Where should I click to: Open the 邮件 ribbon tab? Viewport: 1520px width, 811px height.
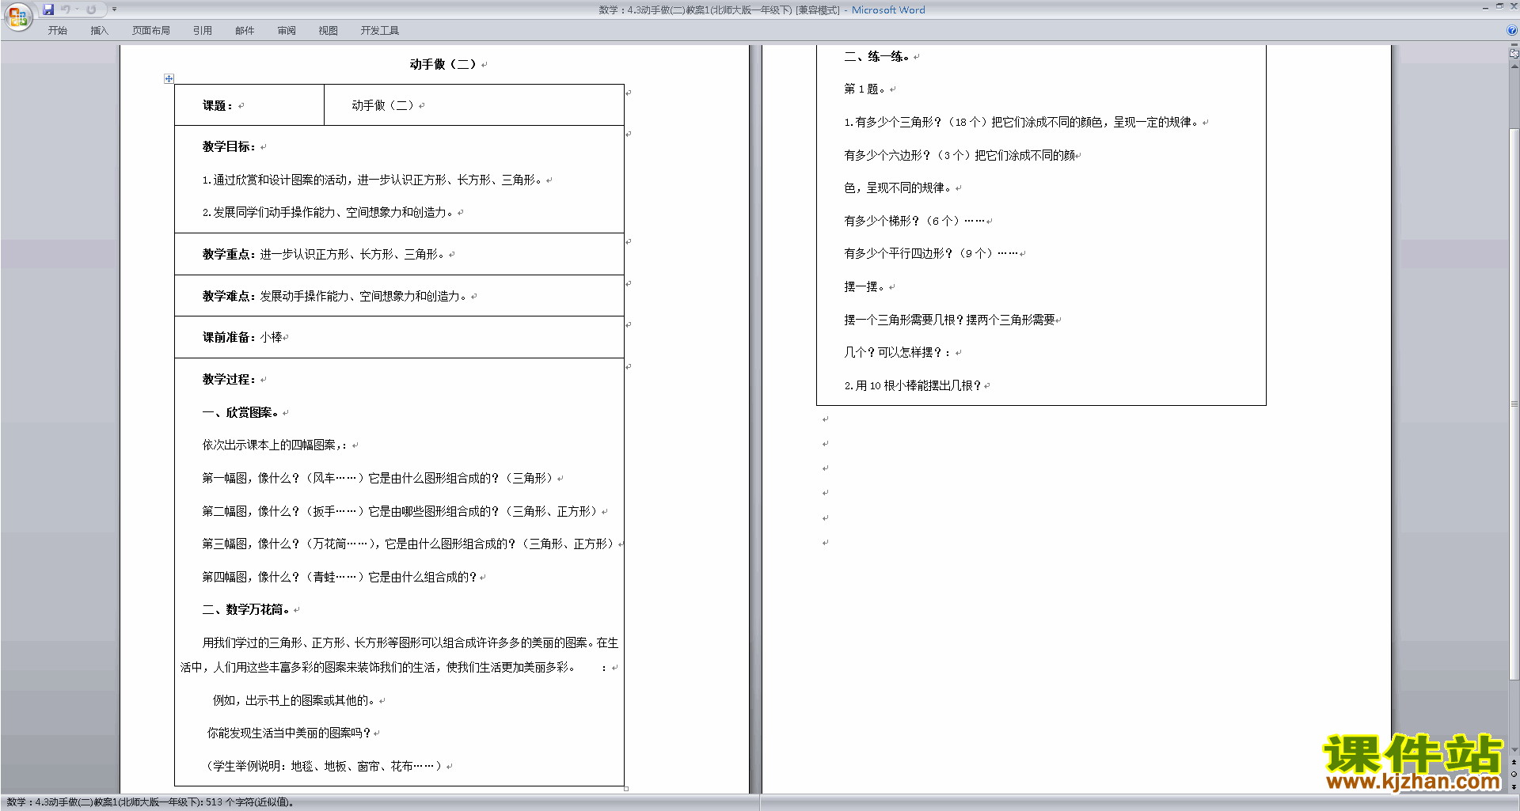pos(244,31)
